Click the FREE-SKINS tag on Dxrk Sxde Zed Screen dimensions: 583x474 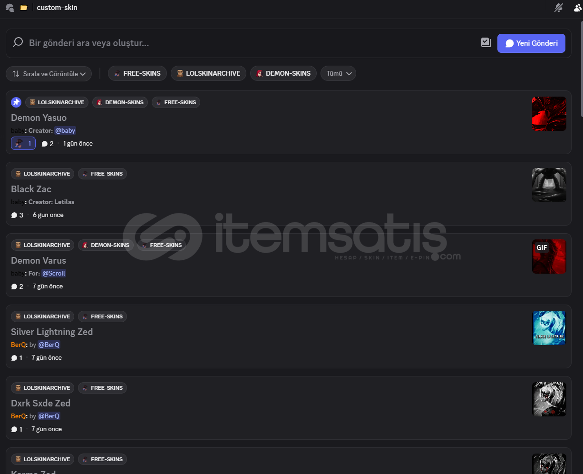tap(102, 388)
